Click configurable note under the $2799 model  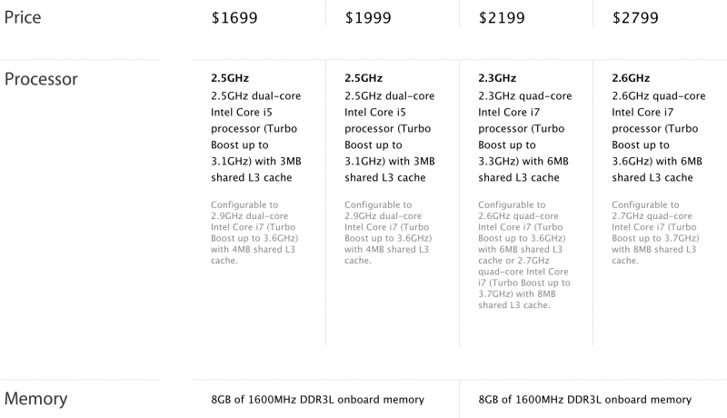coord(654,233)
